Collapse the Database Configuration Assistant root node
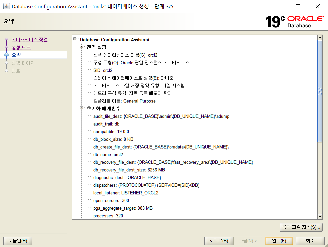This screenshot has height=247, width=328. 75,39
